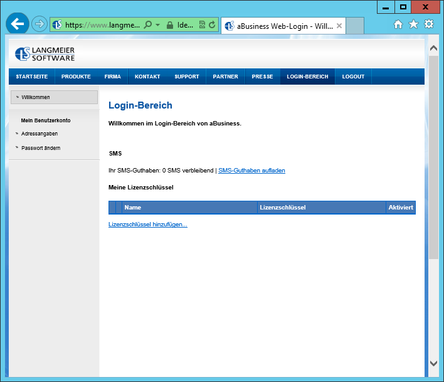The height and width of the screenshot is (382, 444).
Task: Open Adressangaben in sidebar
Action: (40, 134)
